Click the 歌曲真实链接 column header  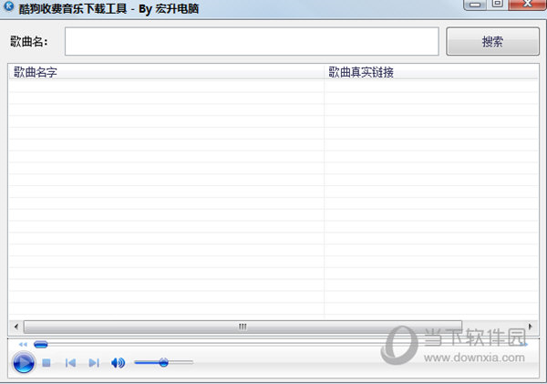click(x=431, y=72)
